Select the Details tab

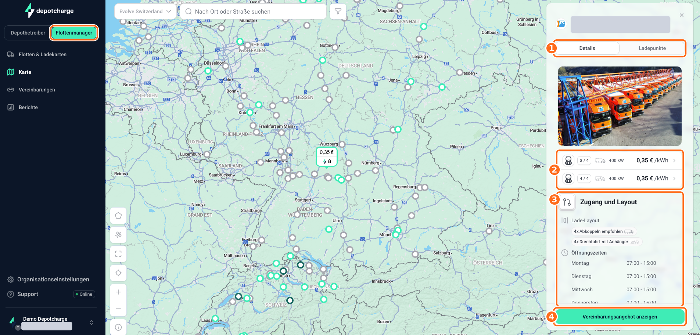(x=587, y=48)
